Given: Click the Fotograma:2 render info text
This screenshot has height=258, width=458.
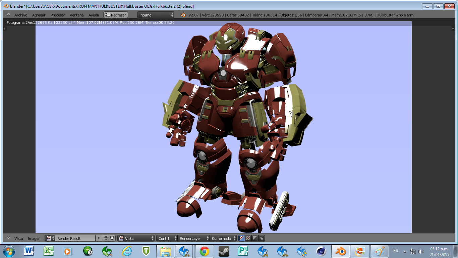Looking at the screenshot, I should click(17, 23).
